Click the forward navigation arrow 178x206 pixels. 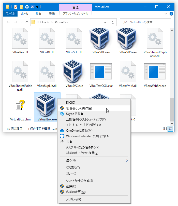pos(16,22)
